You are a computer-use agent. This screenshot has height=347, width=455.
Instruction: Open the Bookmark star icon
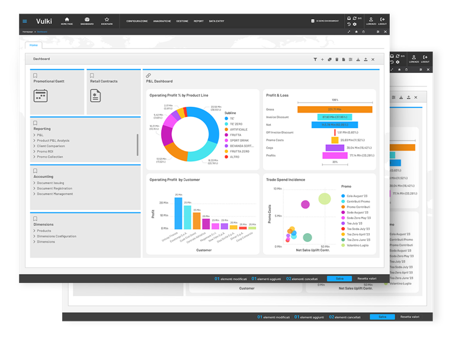(x=107, y=21)
